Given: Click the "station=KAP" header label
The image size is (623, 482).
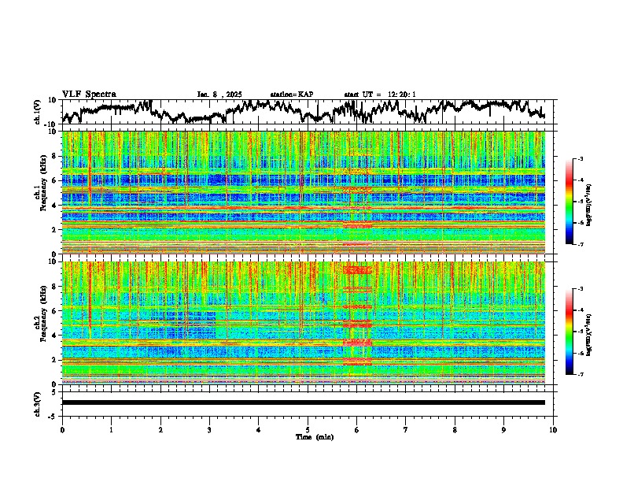Looking at the screenshot, I should pos(292,95).
